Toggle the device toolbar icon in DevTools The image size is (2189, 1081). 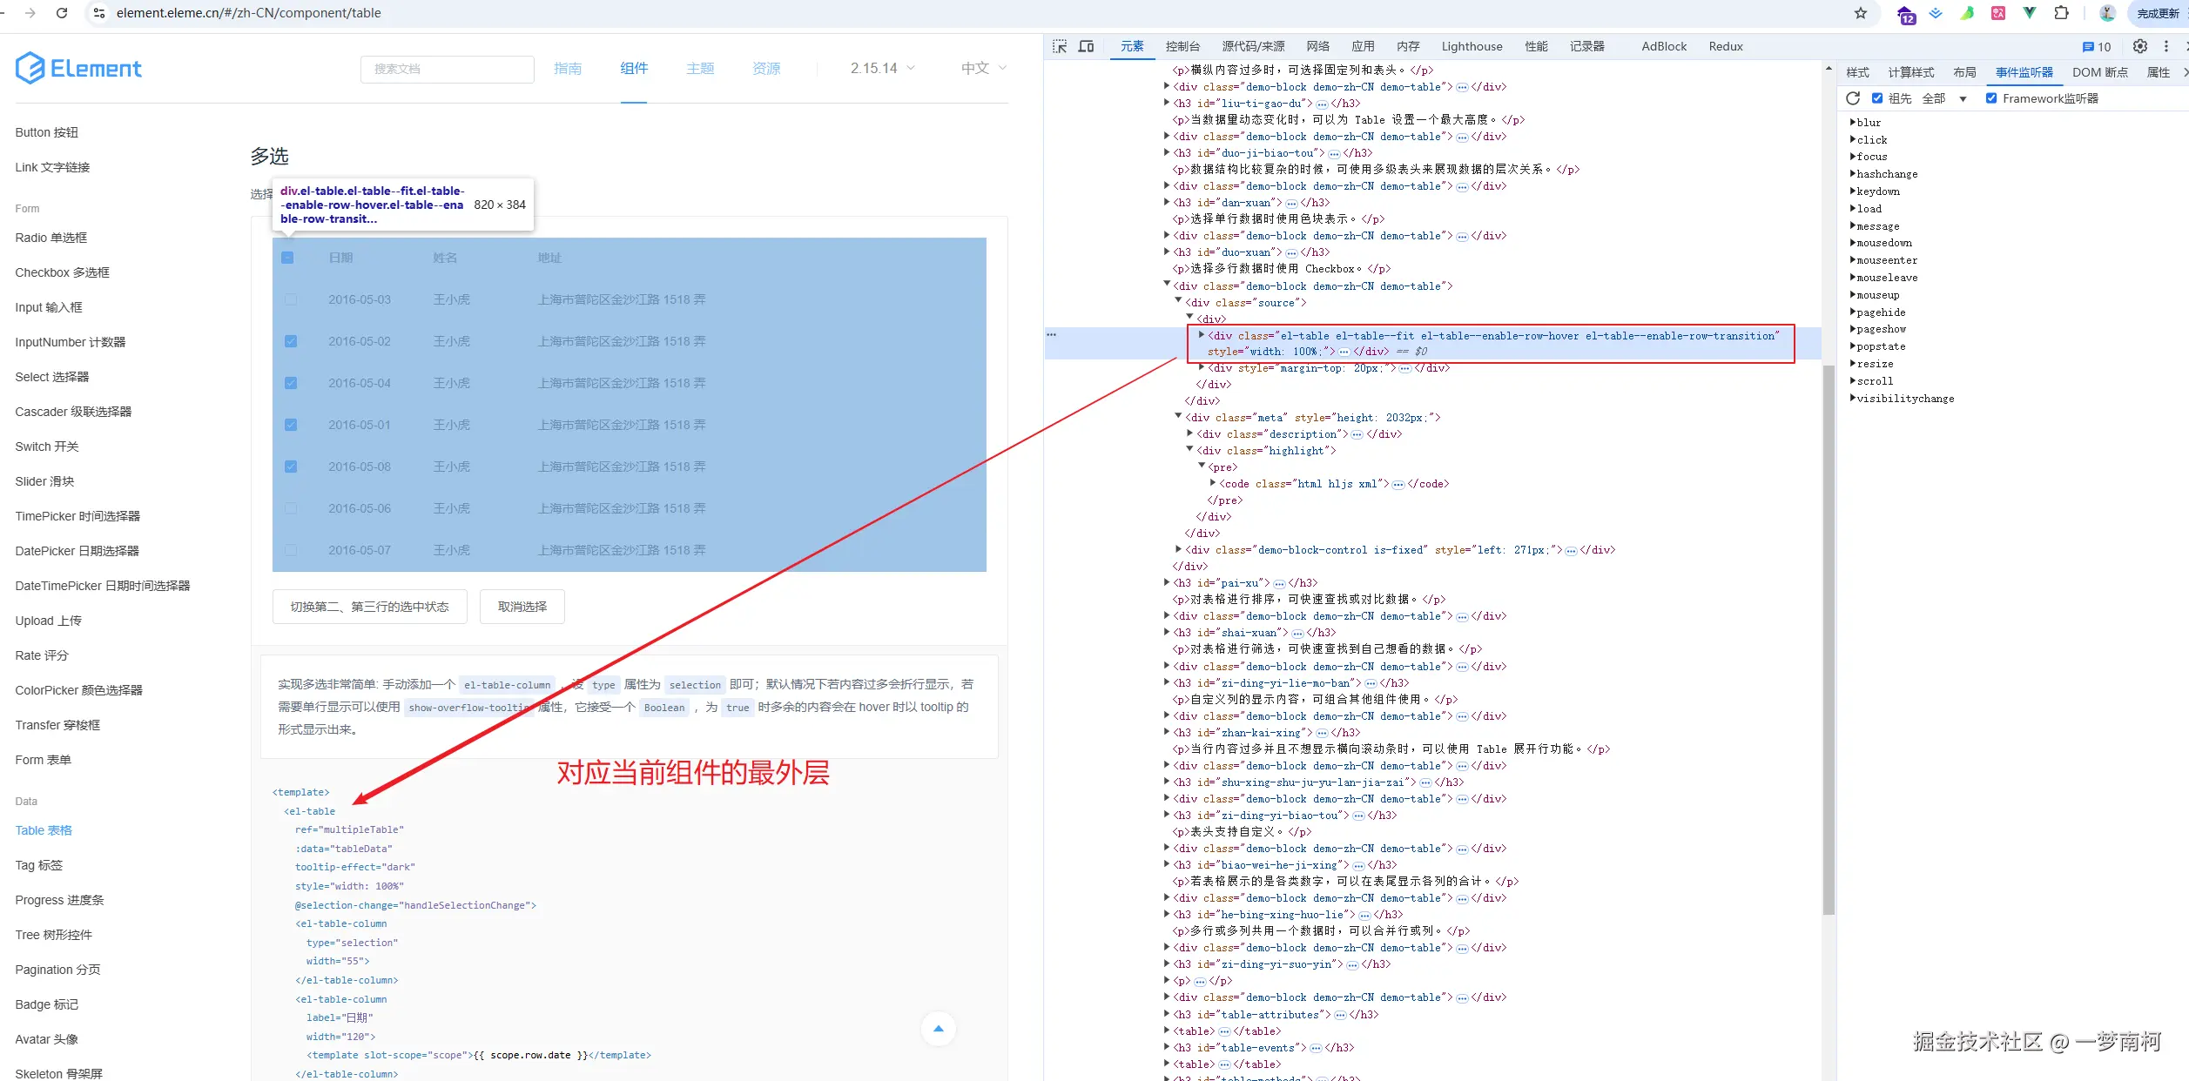(x=1086, y=47)
